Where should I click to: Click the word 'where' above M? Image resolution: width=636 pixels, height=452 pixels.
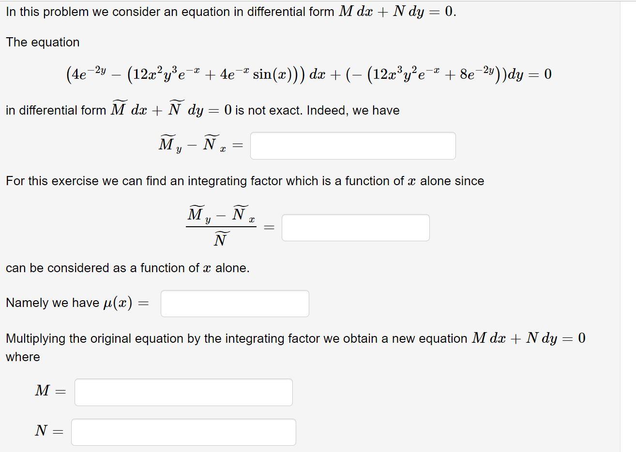[23, 357]
